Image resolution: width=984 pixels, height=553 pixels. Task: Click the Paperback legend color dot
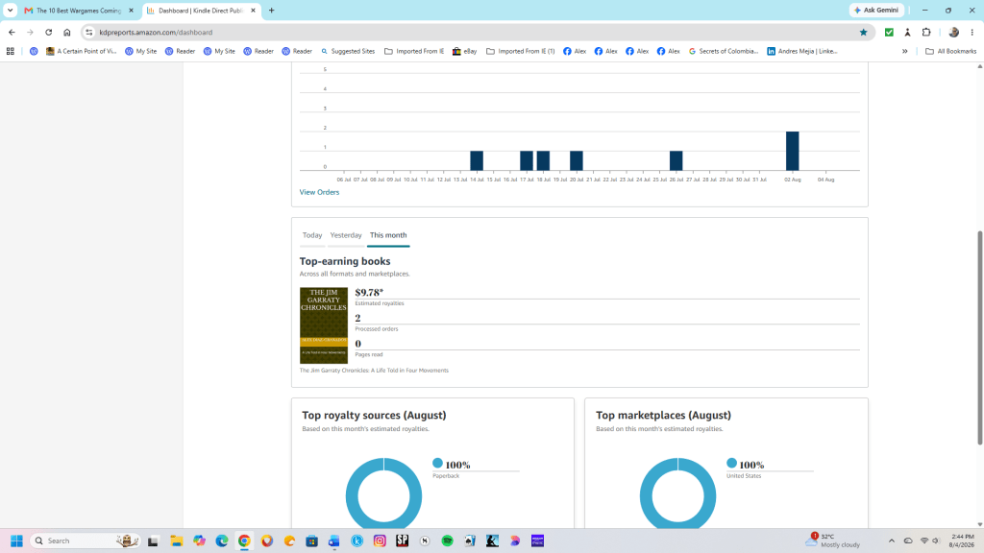tap(437, 464)
